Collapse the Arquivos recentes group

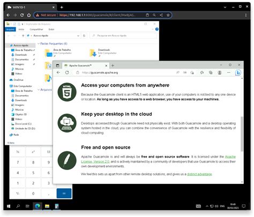tap(39, 90)
